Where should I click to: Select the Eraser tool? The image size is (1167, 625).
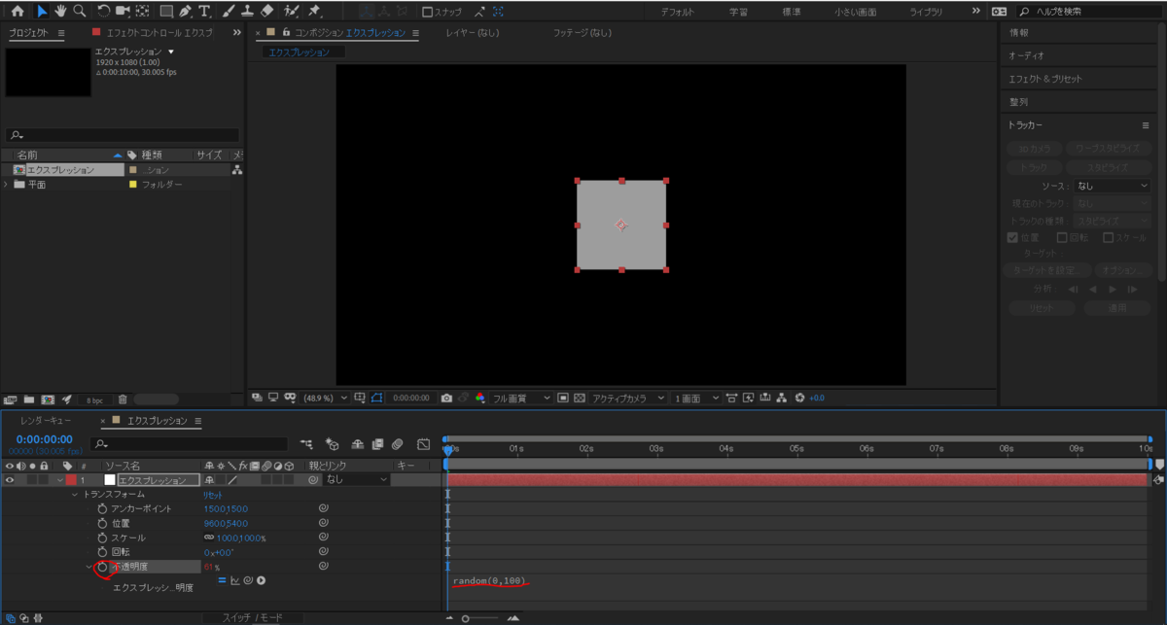click(268, 12)
